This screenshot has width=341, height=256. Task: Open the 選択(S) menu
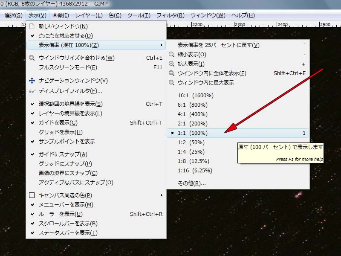coord(14,15)
